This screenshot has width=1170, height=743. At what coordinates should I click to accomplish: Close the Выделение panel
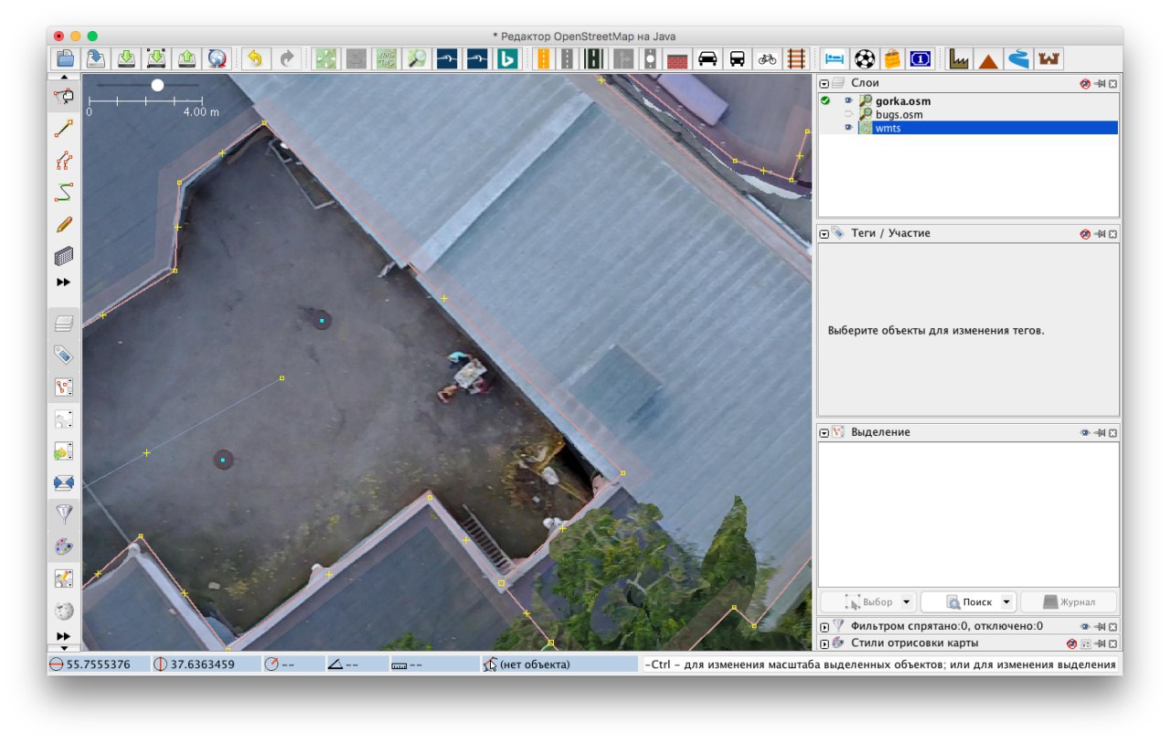[x=1112, y=432]
